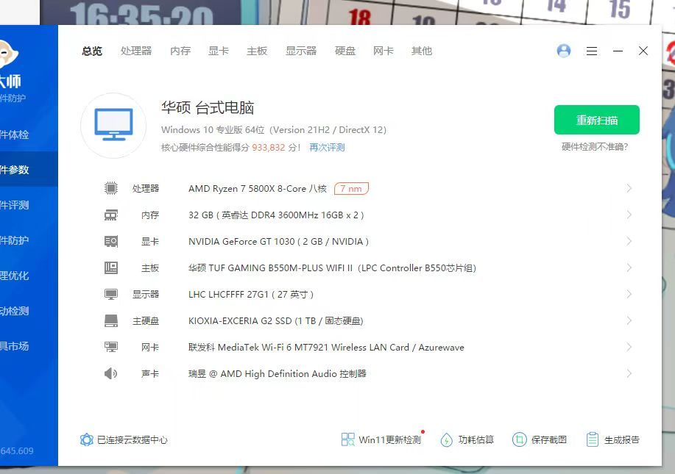Expand the TUF GAMING B550M-PLUS row arrow

[x=629, y=267]
